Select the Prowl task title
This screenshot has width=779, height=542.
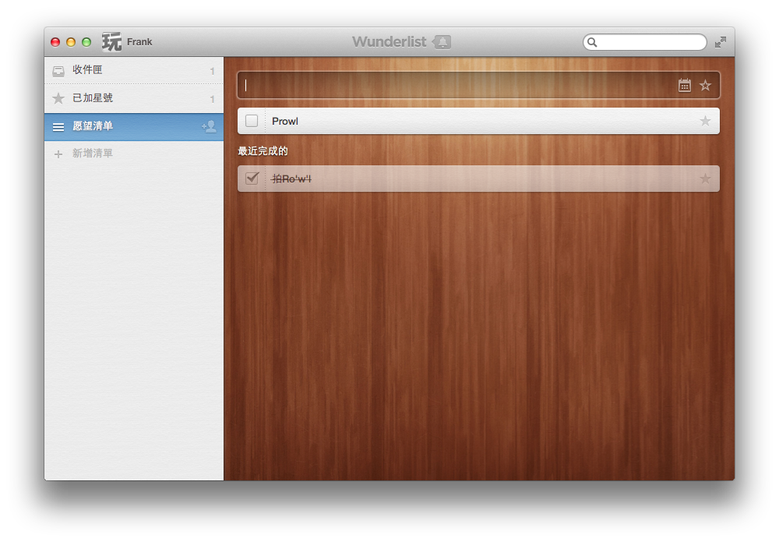coord(285,122)
